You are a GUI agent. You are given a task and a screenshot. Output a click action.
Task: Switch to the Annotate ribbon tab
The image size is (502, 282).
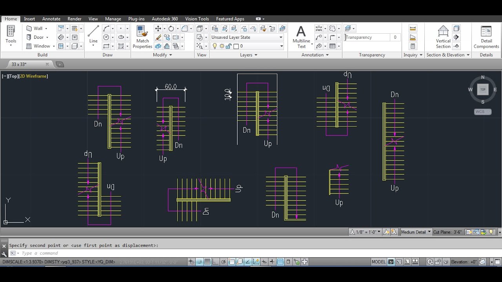[51, 19]
